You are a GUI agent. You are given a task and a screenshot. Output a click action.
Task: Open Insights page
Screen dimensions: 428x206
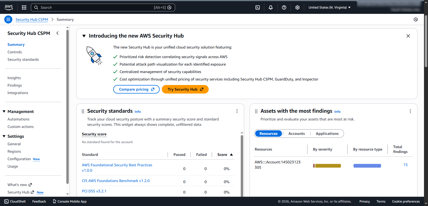coord(14,78)
